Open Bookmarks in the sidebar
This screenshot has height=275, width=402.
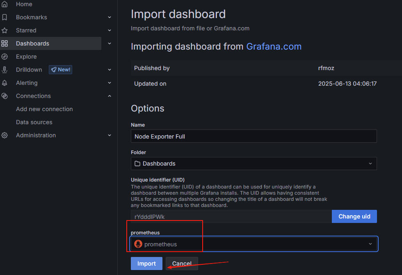pyautogui.click(x=32, y=17)
